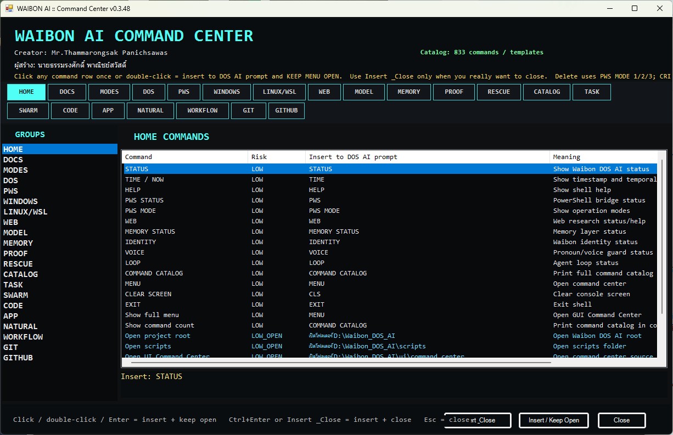This screenshot has width=673, height=435.
Task: Choose MODES in the GROUPS list
Action: point(60,170)
